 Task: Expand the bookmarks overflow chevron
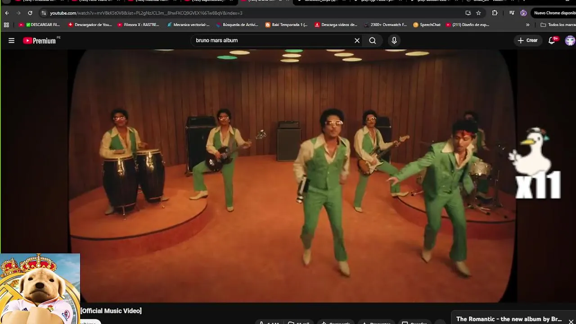(527, 25)
